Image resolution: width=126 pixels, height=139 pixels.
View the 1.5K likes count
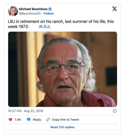[18, 120]
